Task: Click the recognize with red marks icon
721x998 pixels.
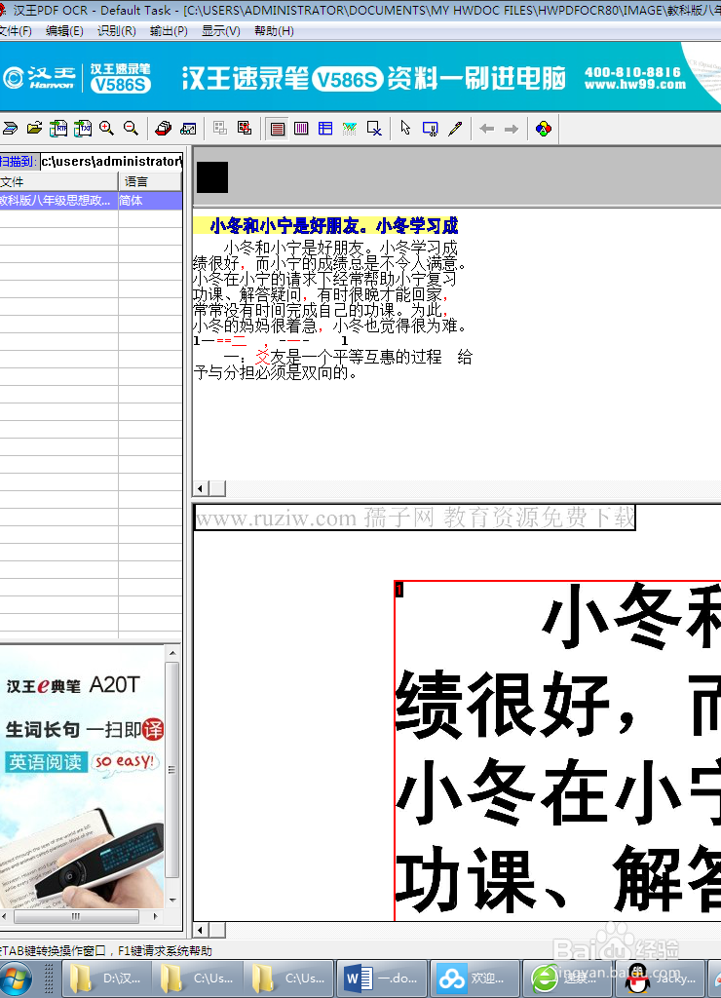Action: coord(245,129)
